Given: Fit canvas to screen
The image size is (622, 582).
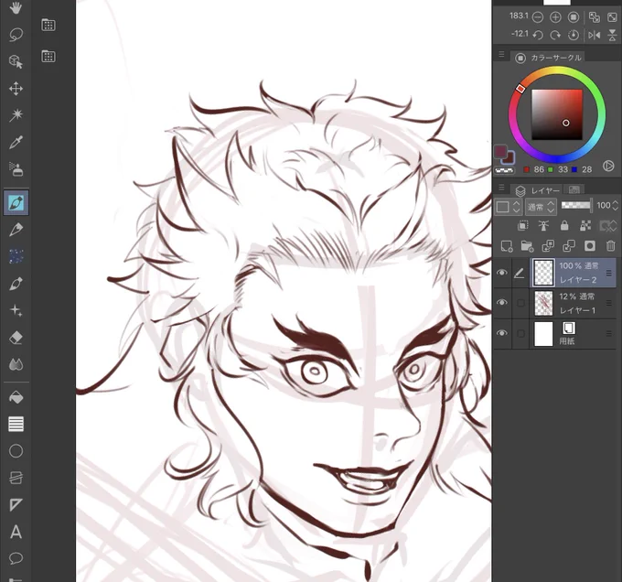Looking at the screenshot, I should [612, 17].
